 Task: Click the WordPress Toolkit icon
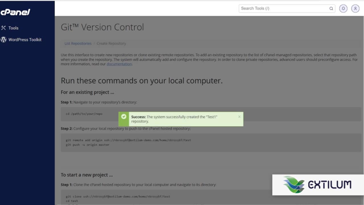click(3, 40)
